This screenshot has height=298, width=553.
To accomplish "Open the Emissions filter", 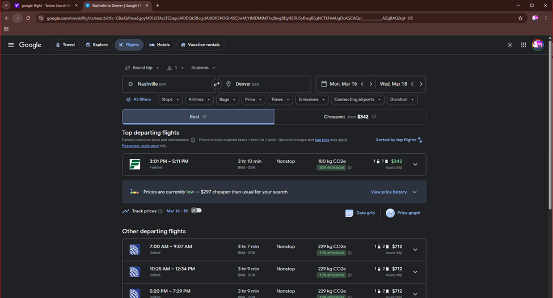I will 312,99.
